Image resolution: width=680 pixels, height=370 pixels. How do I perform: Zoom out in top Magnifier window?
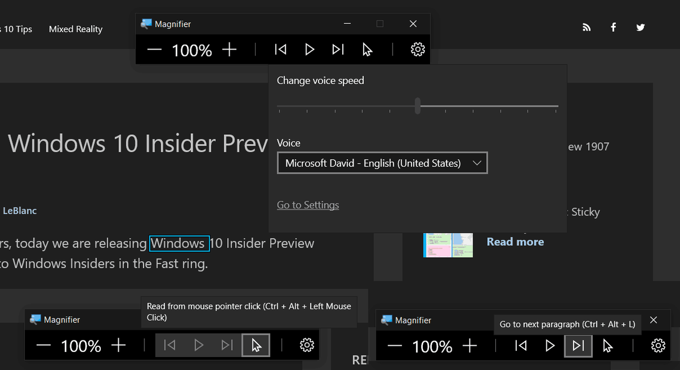click(x=154, y=50)
